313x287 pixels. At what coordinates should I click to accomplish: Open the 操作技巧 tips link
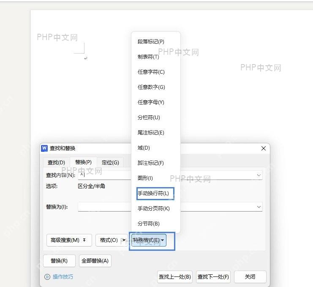click(x=63, y=276)
